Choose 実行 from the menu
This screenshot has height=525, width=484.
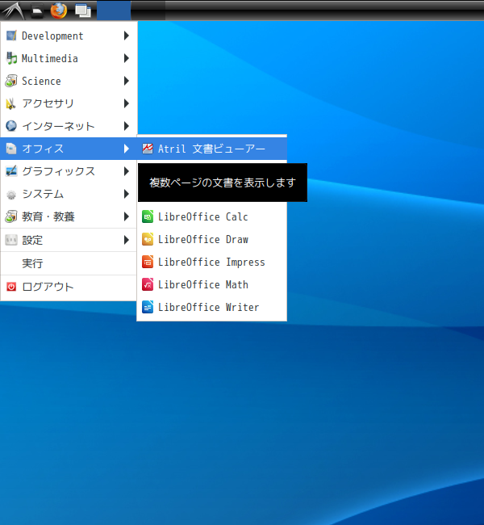point(69,263)
